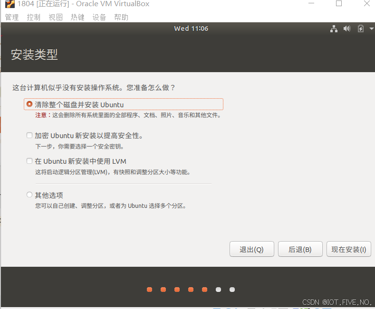Viewport: 375px width, 309px height.
Task: Click the network connection icon in top bar
Action: pos(334,28)
